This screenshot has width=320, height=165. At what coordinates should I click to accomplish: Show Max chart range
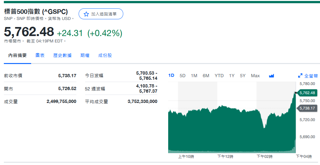click(255, 76)
